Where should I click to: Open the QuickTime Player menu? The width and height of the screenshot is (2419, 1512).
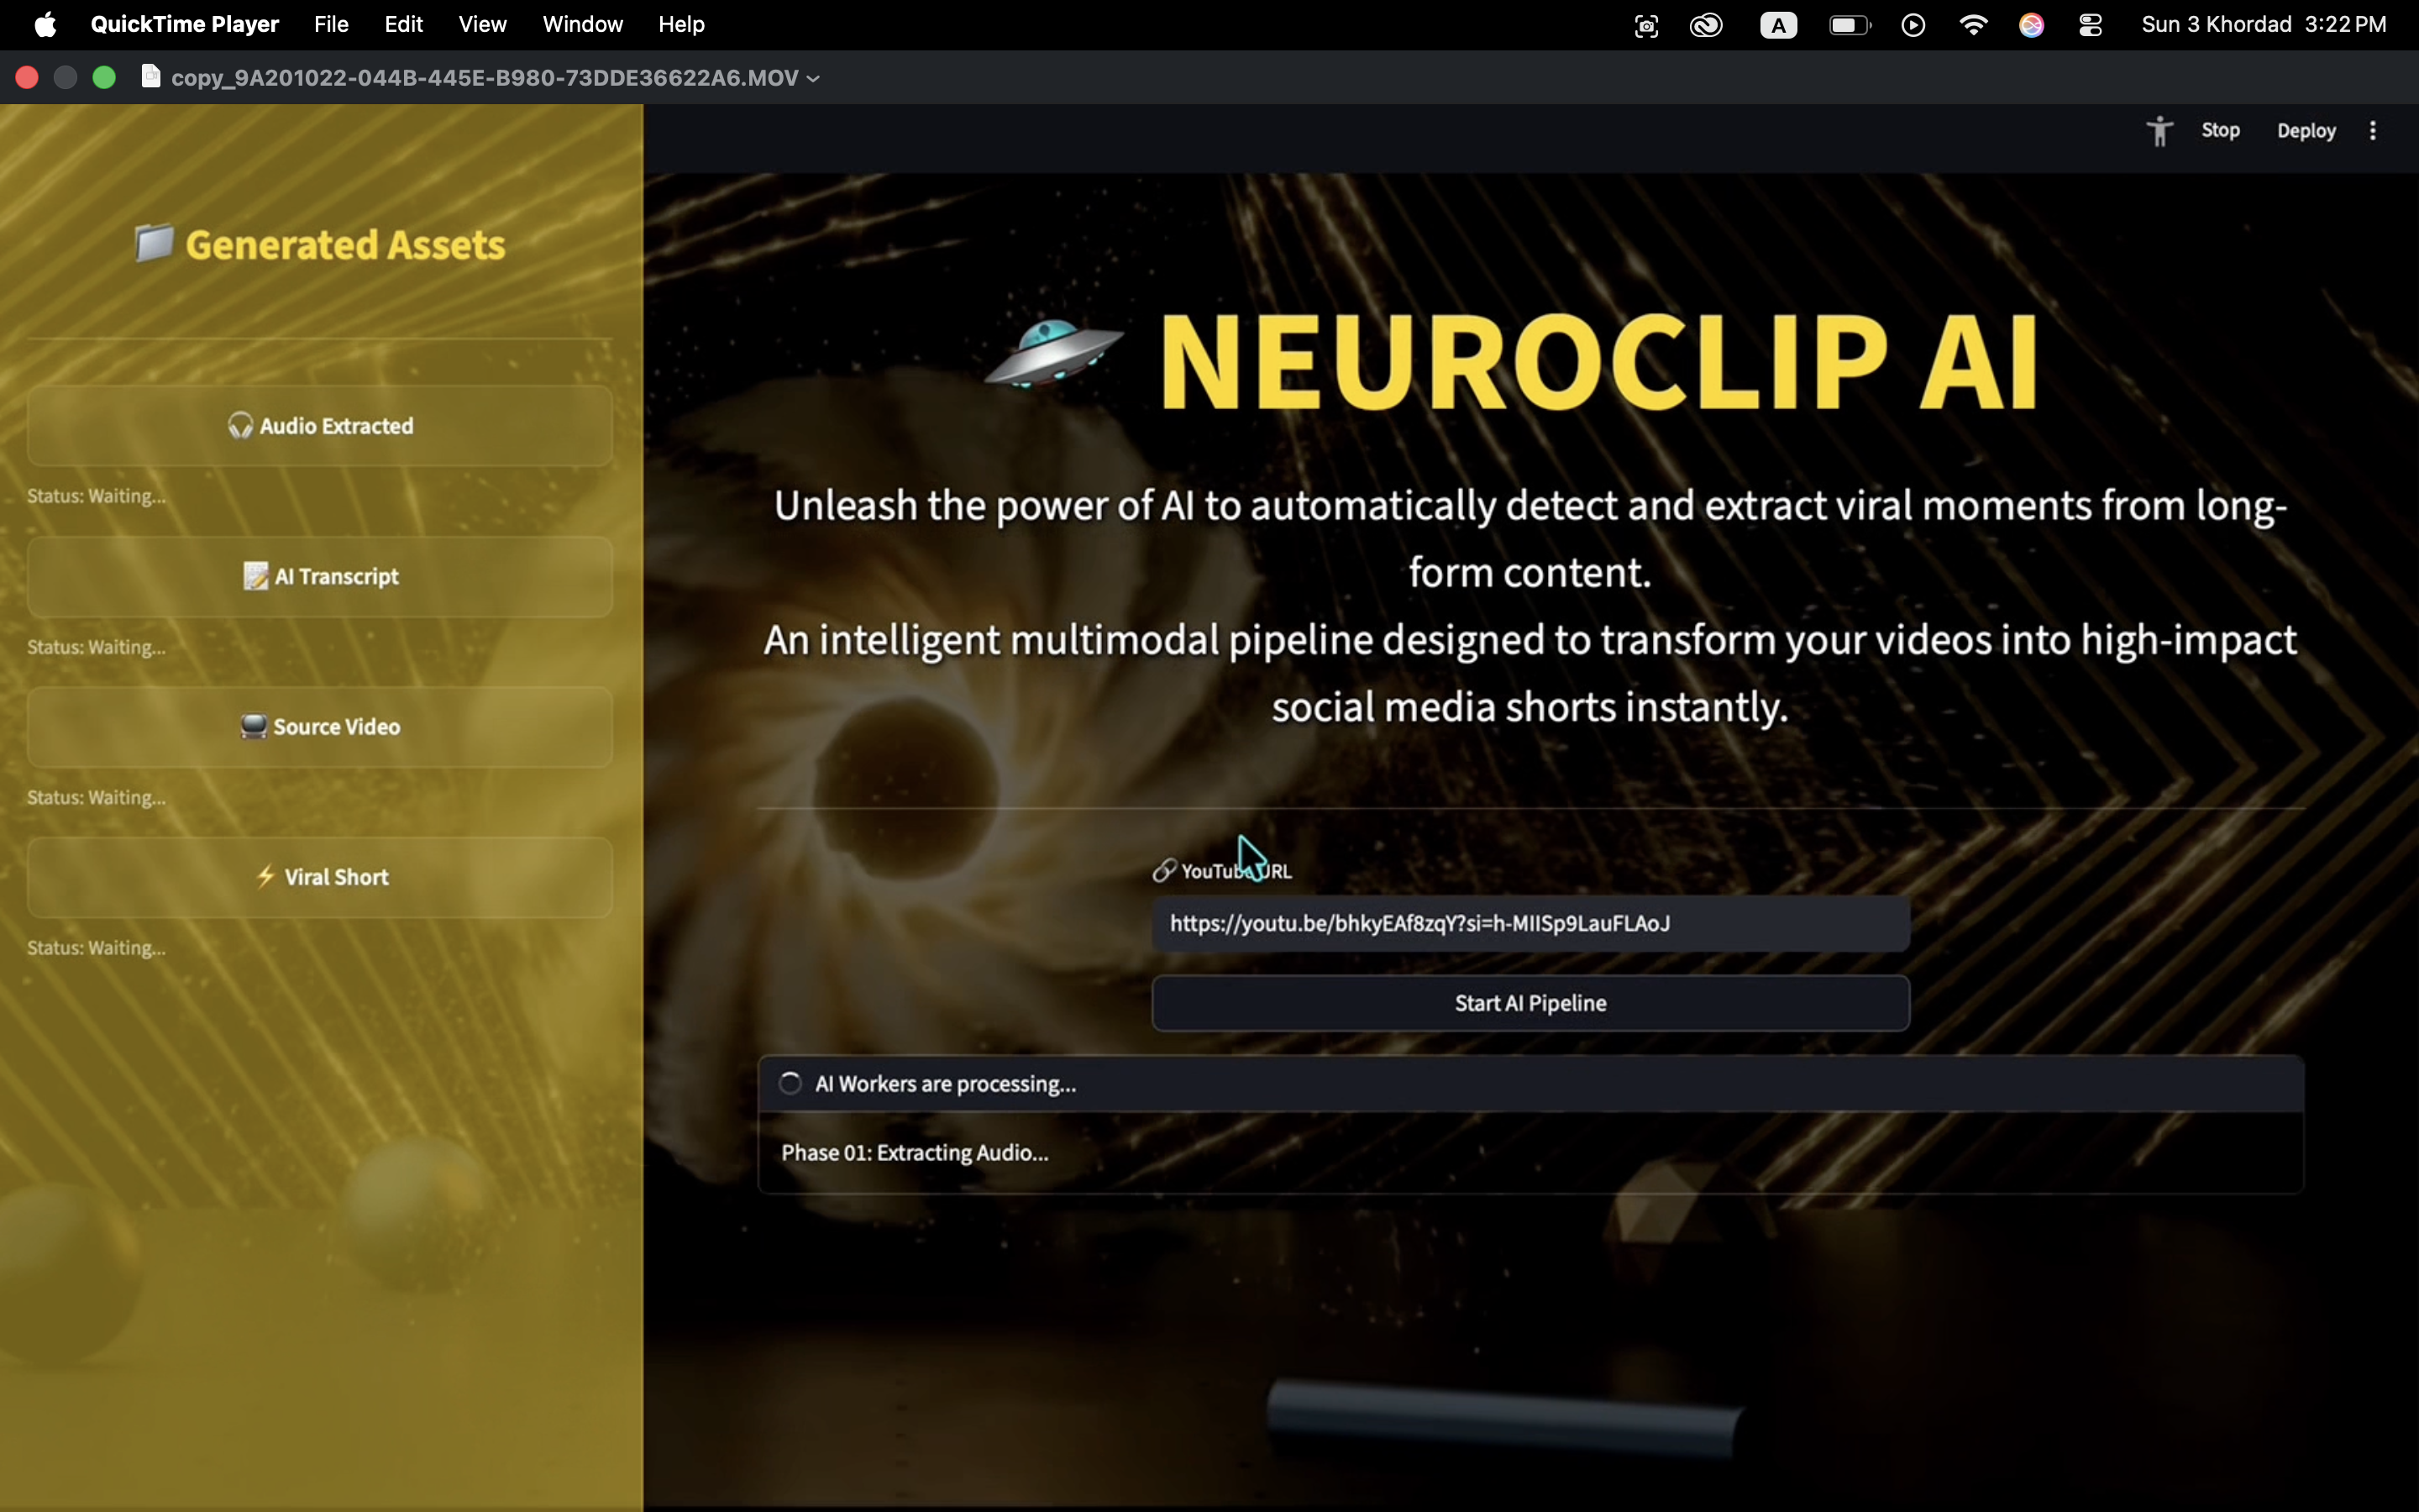pos(185,24)
